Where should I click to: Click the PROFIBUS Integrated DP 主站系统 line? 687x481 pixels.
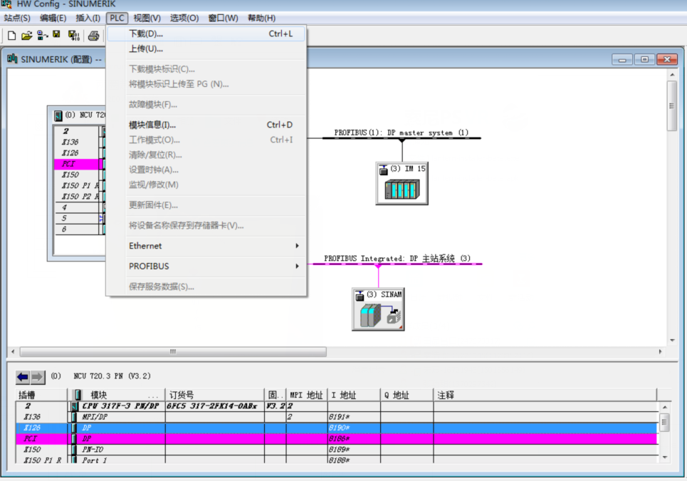point(397,264)
